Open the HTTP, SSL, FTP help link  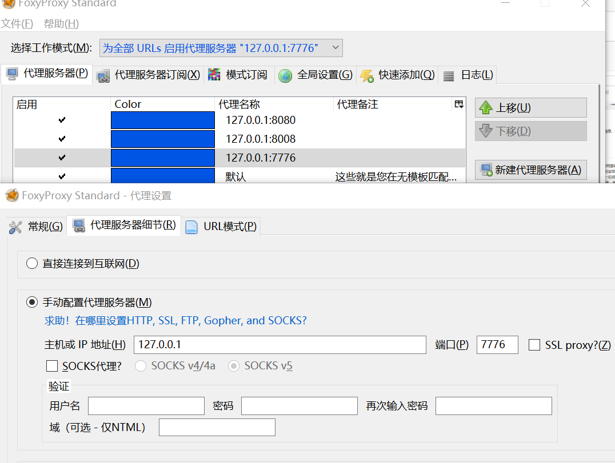pyautogui.click(x=175, y=320)
